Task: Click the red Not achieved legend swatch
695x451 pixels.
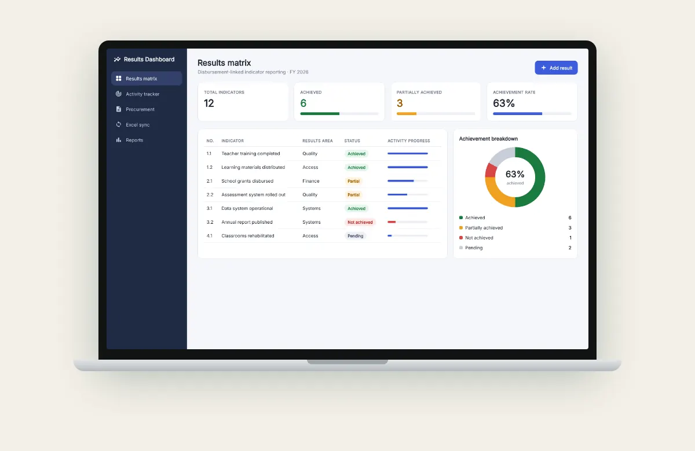Action: [461, 238]
